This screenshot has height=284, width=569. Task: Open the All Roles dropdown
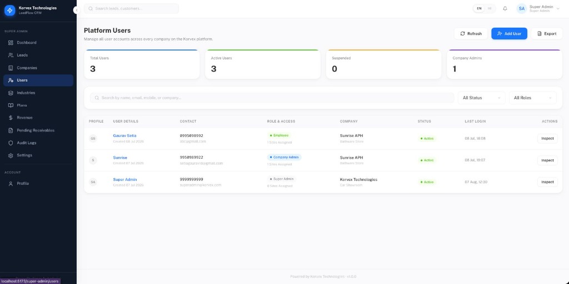pos(533,98)
